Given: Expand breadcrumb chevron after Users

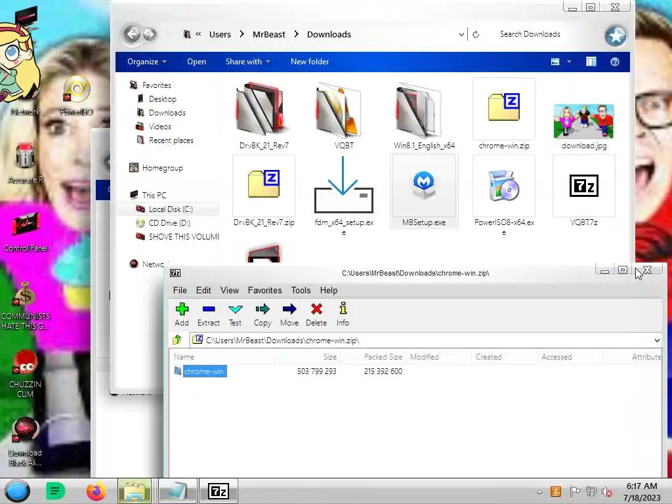Looking at the screenshot, I should click(x=241, y=34).
